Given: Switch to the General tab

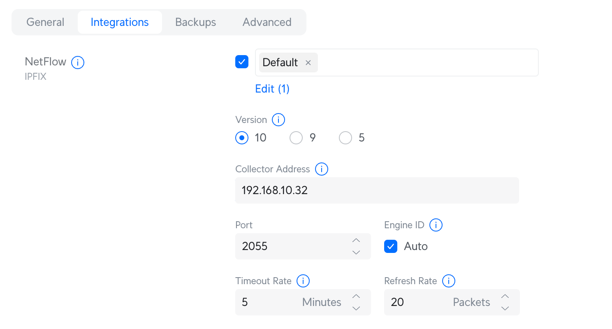Looking at the screenshot, I should pos(45,22).
